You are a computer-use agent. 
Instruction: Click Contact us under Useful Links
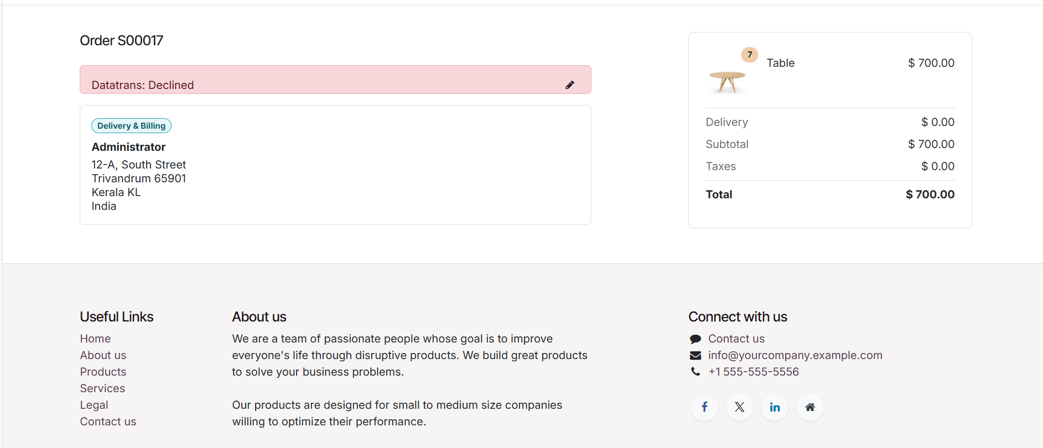coord(108,421)
